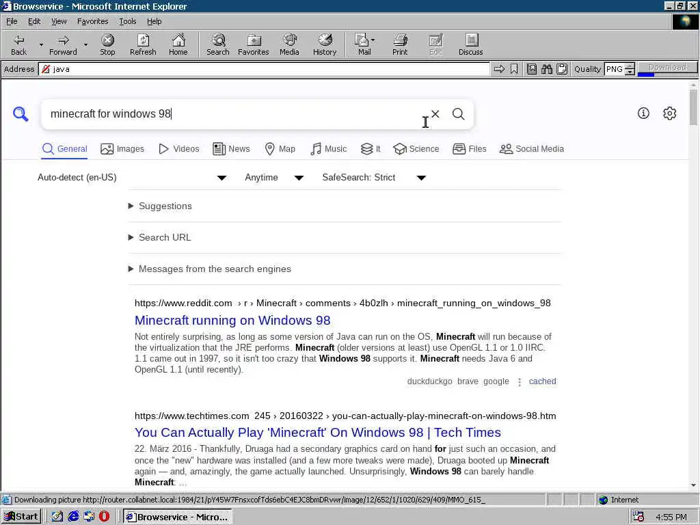Click the minecraft search query field
Screen dimensions: 700x525
tap(234, 114)
